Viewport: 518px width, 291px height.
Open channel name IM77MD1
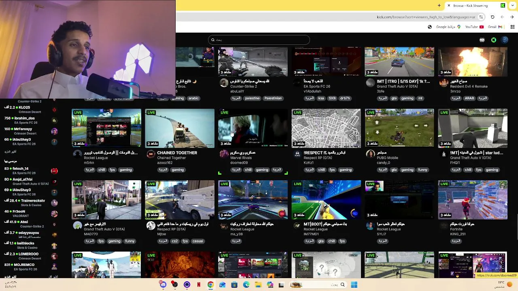pos(311,234)
